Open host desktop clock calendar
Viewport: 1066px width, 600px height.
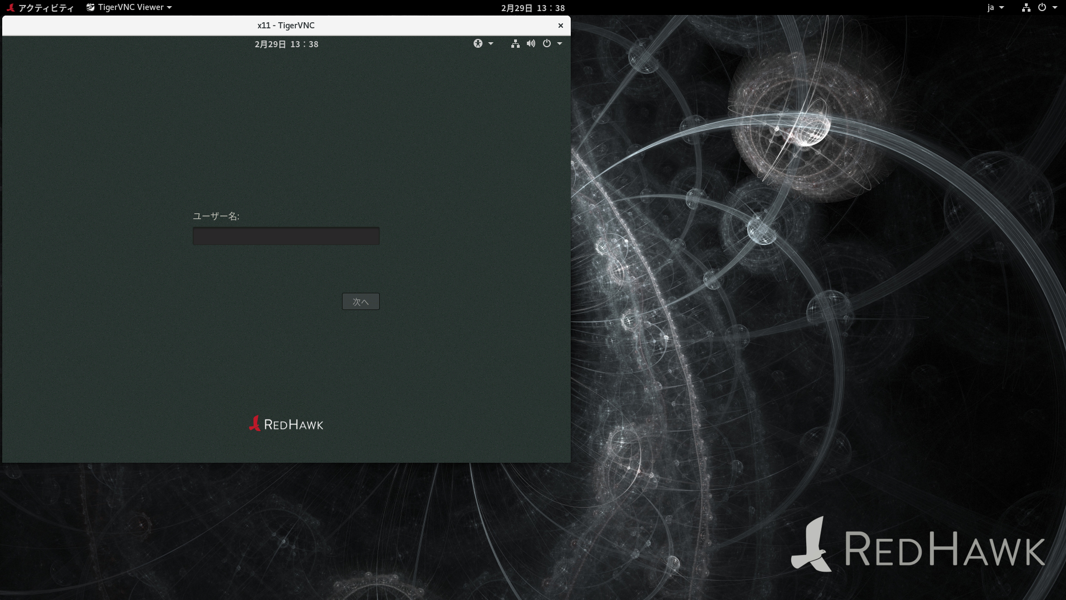(533, 8)
